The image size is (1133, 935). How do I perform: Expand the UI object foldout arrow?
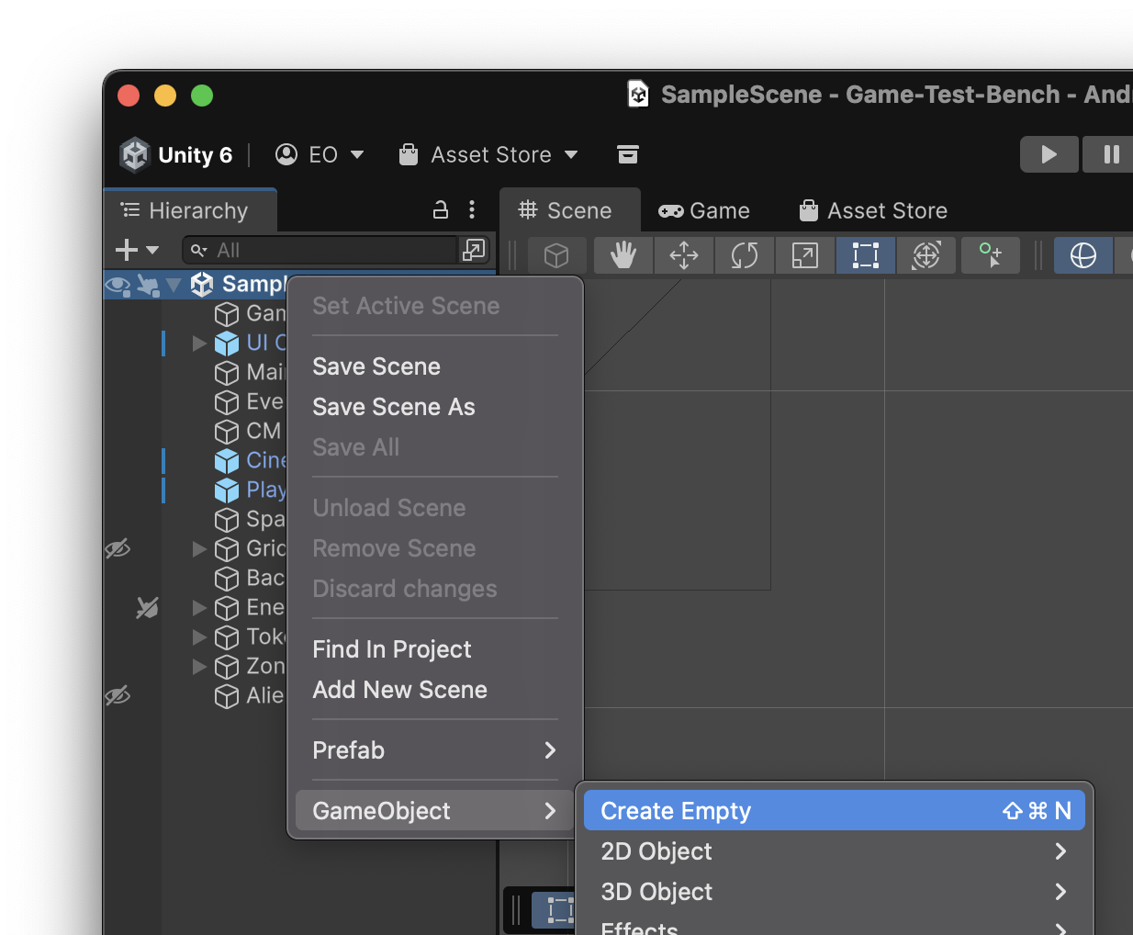(x=199, y=344)
